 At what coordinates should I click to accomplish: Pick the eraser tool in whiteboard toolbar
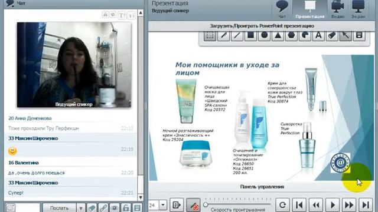click(x=332, y=35)
